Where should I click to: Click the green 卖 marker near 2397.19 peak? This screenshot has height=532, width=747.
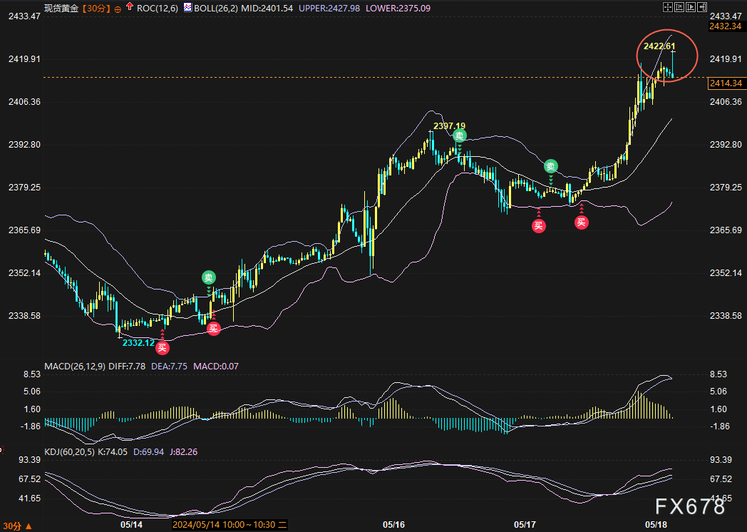(460, 135)
